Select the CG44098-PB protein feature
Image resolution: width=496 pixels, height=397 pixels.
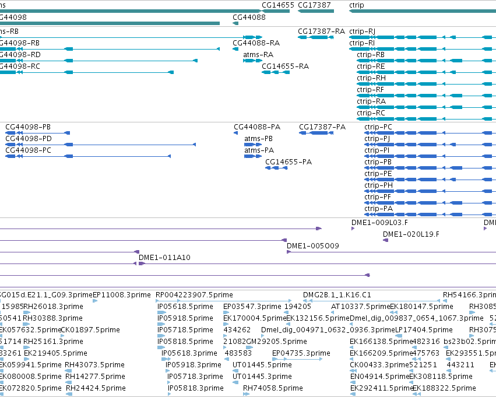pos(38,133)
